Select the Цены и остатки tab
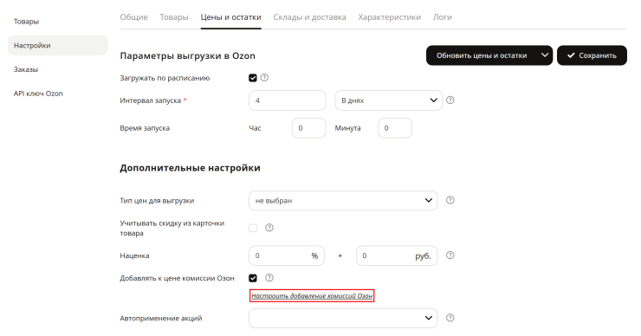The image size is (641, 336). (231, 17)
